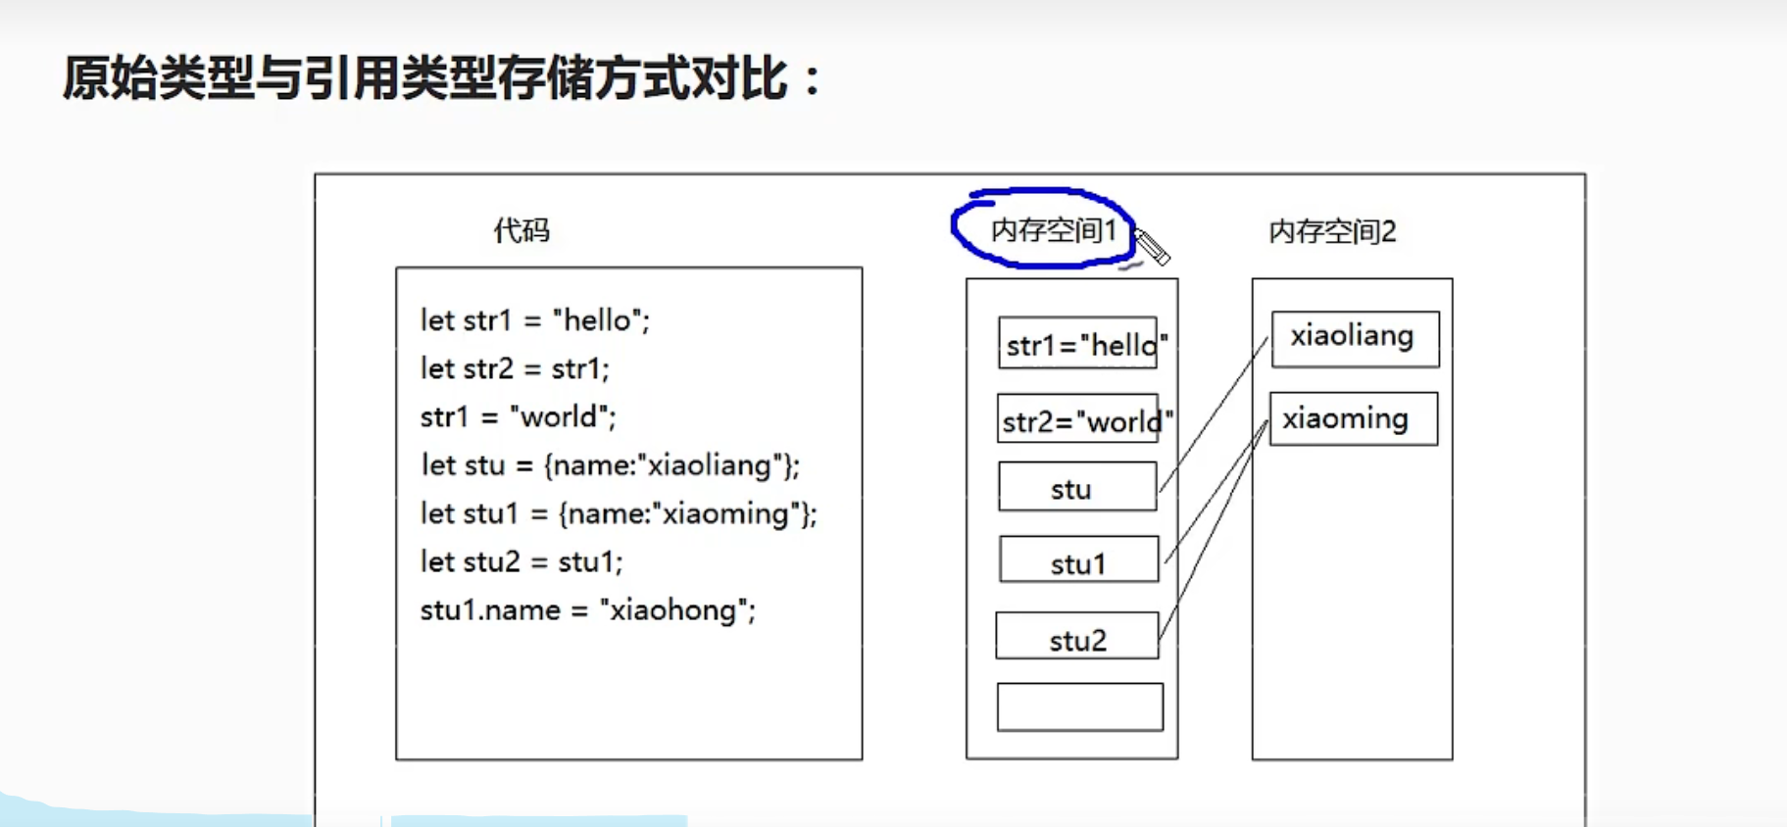Select the str1="hello" memory box

1078,344
